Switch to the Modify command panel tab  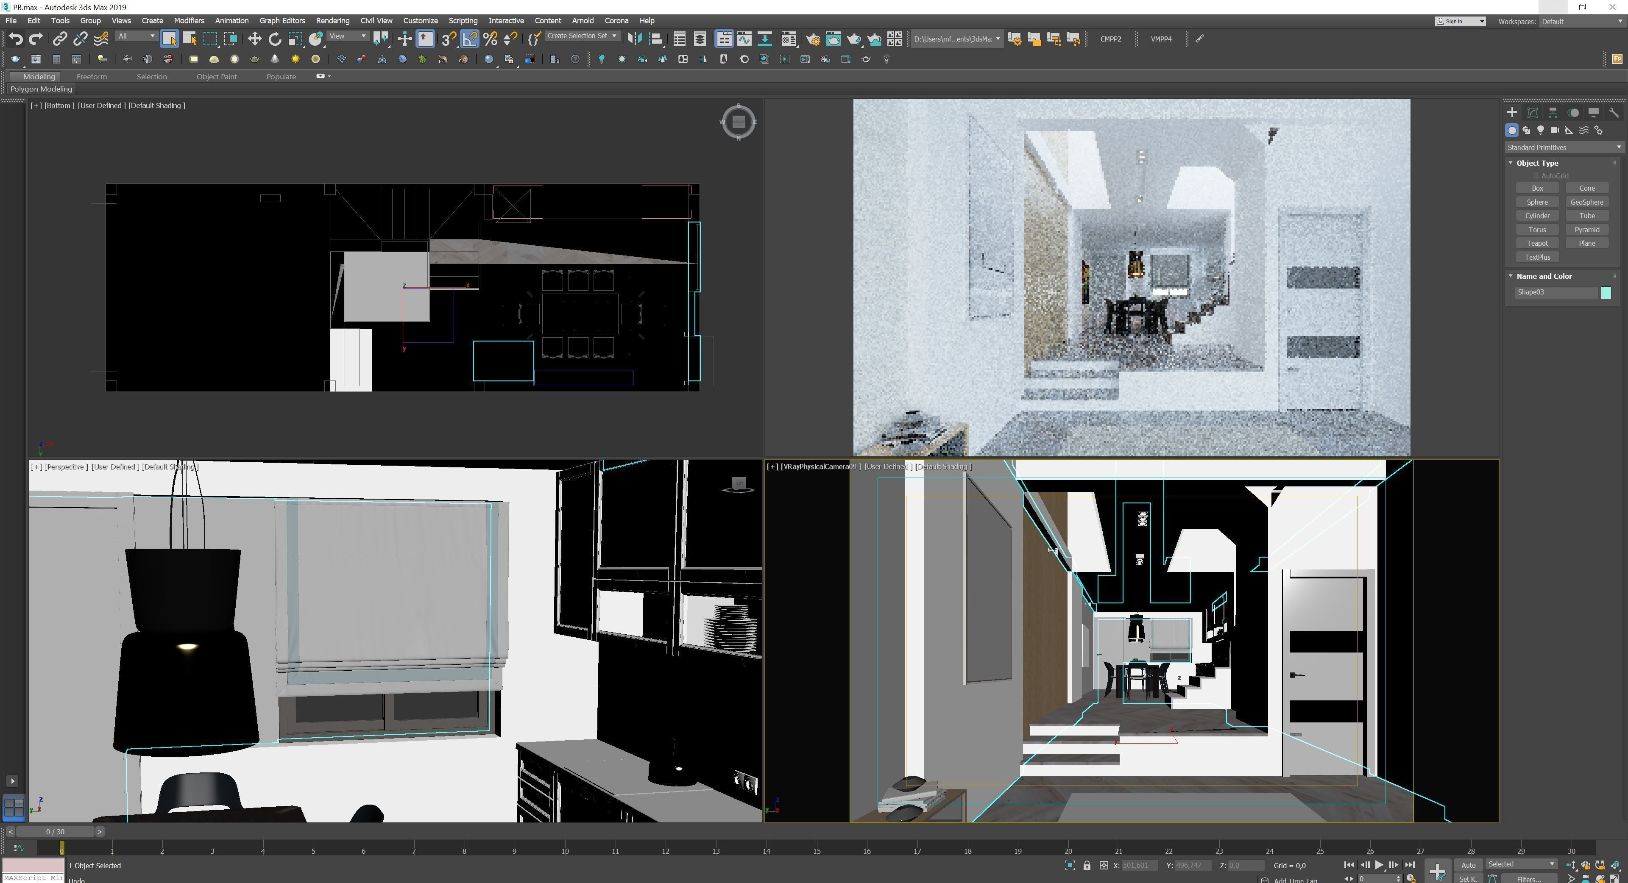(1532, 112)
